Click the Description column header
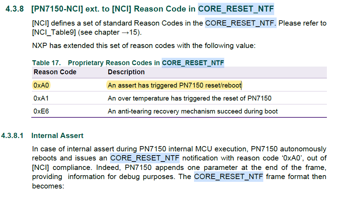Image resolution: width=342 pixels, height=199 pixels. pos(126,72)
